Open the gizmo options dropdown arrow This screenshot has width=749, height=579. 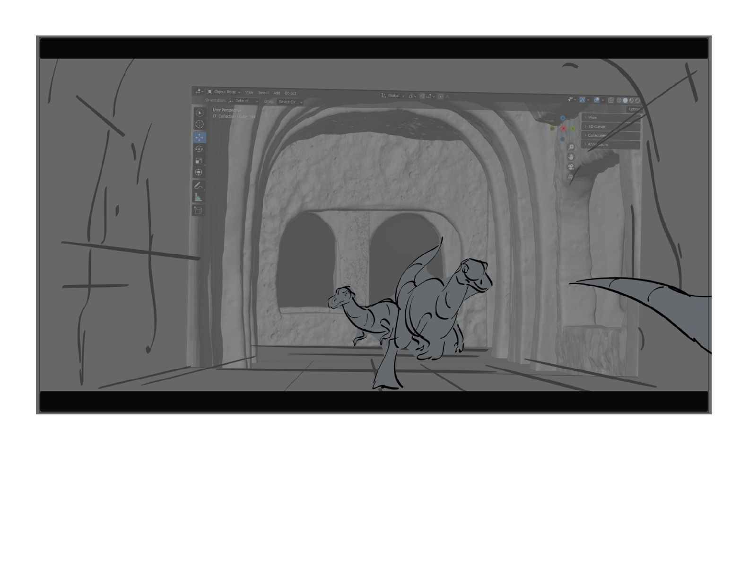588,100
